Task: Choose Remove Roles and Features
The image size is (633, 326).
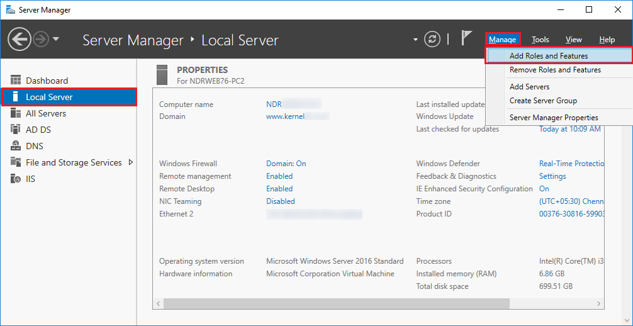Action: tap(559, 70)
